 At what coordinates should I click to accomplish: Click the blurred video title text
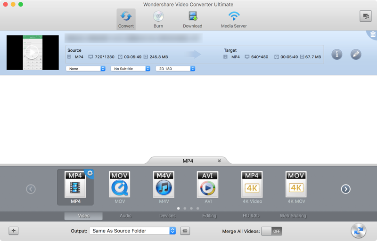tap(133, 38)
